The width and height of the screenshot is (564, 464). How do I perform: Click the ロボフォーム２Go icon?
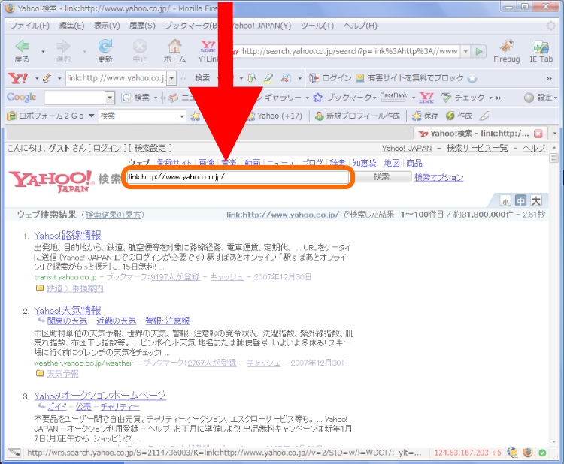coord(12,116)
